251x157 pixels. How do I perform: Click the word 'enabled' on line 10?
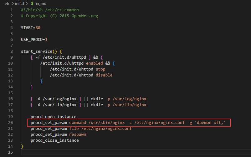tap(95, 63)
